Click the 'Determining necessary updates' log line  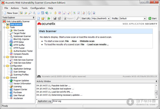(x=59, y=95)
